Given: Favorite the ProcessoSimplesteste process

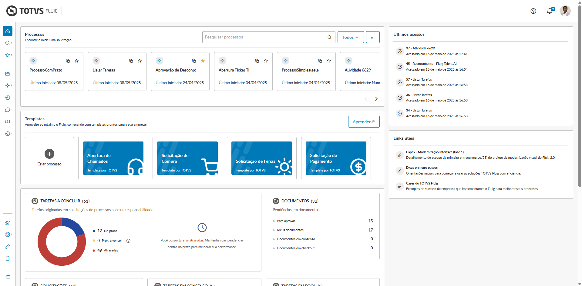Looking at the screenshot, I should 329,61.
